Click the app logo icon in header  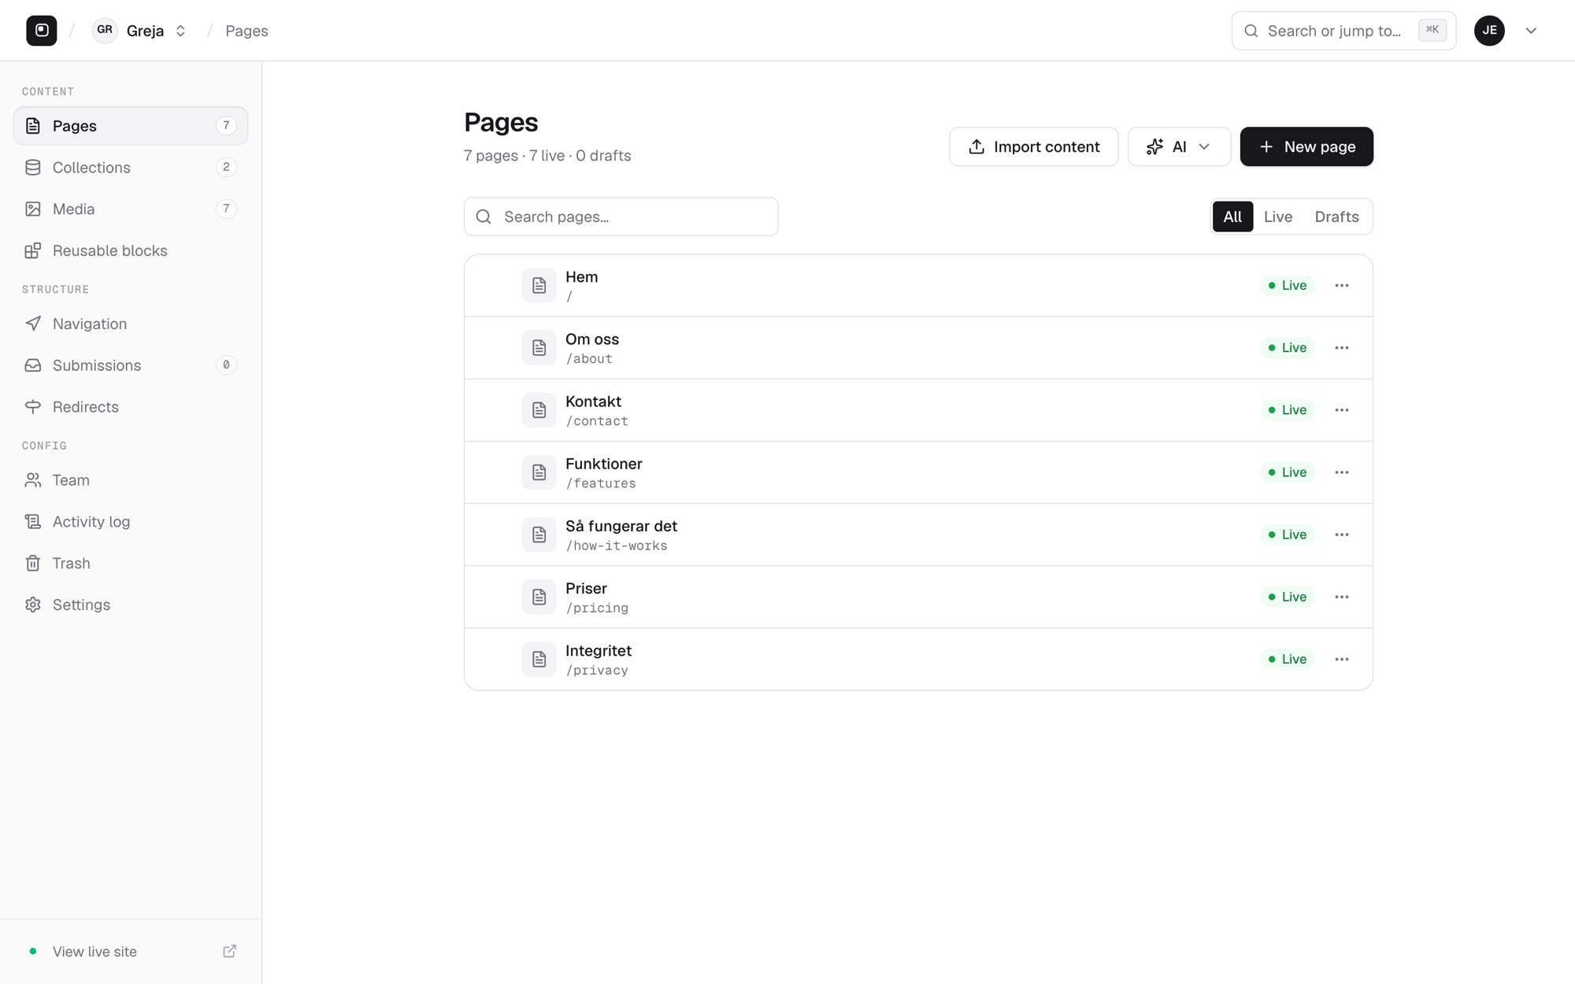[x=42, y=31]
